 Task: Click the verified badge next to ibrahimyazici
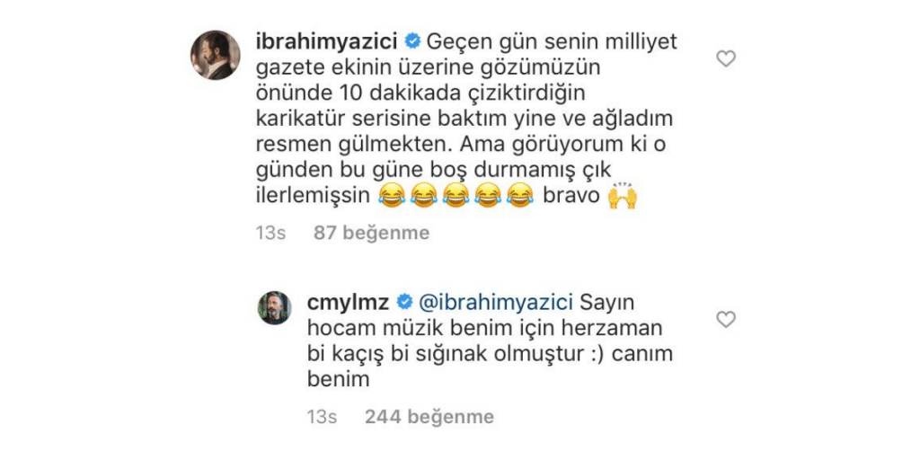(x=413, y=41)
